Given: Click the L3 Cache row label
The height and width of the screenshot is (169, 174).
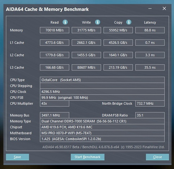Looking at the screenshot, I should tap(17, 67).
